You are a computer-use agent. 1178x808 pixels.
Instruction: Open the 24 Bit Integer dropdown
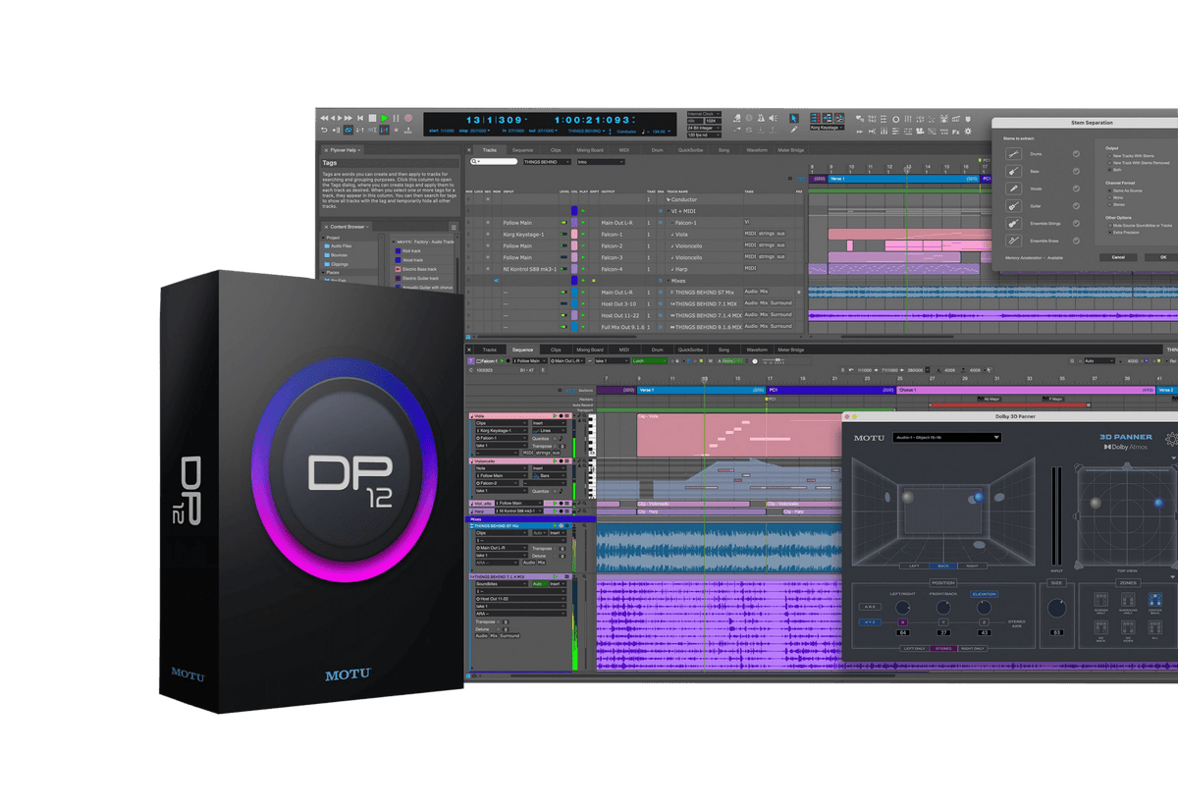click(702, 127)
